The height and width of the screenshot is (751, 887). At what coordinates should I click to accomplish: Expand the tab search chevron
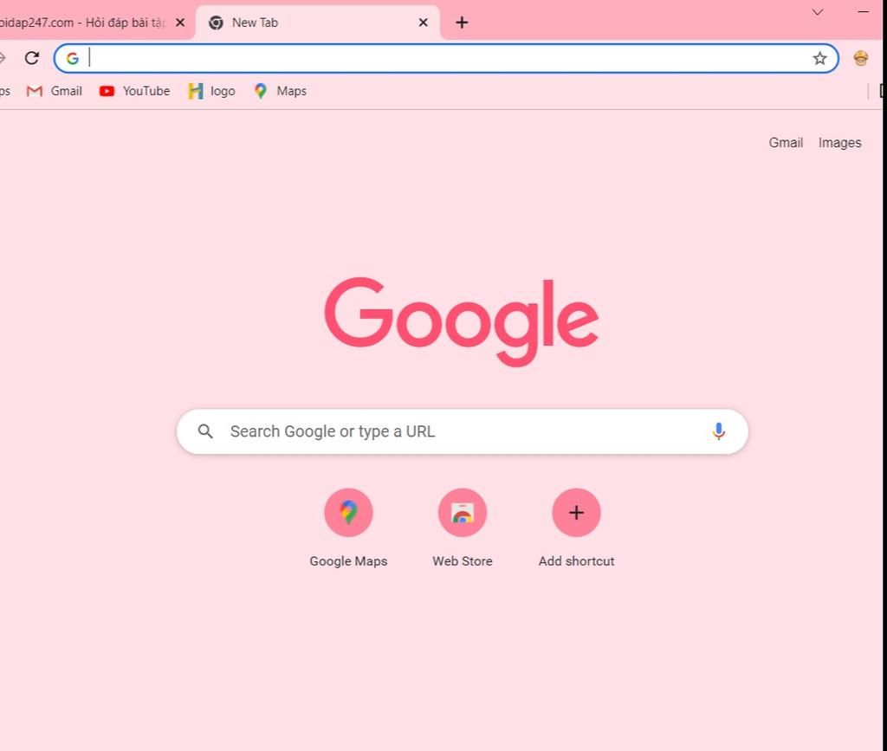click(x=818, y=12)
